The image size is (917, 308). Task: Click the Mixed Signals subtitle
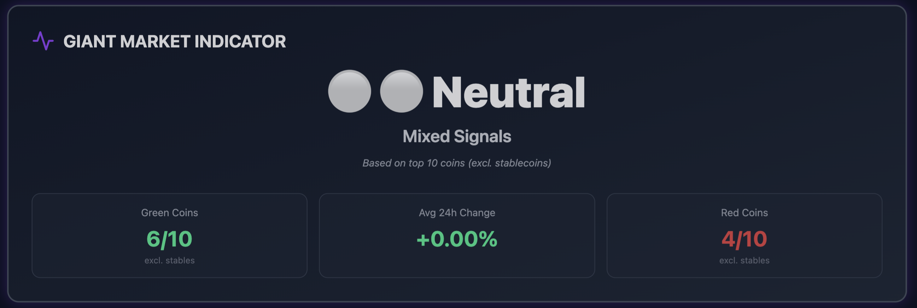click(x=457, y=136)
